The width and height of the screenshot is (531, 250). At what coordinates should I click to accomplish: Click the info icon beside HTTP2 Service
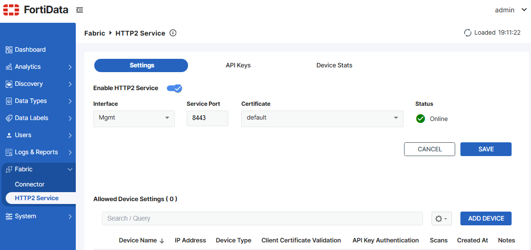click(x=173, y=33)
